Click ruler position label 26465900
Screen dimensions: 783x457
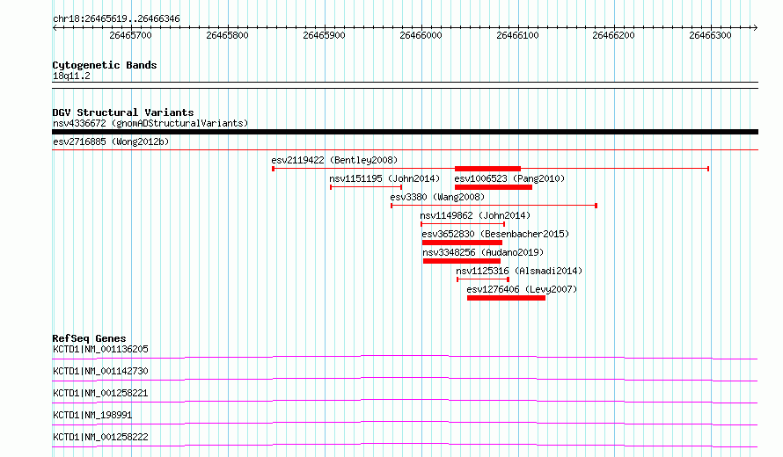(324, 35)
